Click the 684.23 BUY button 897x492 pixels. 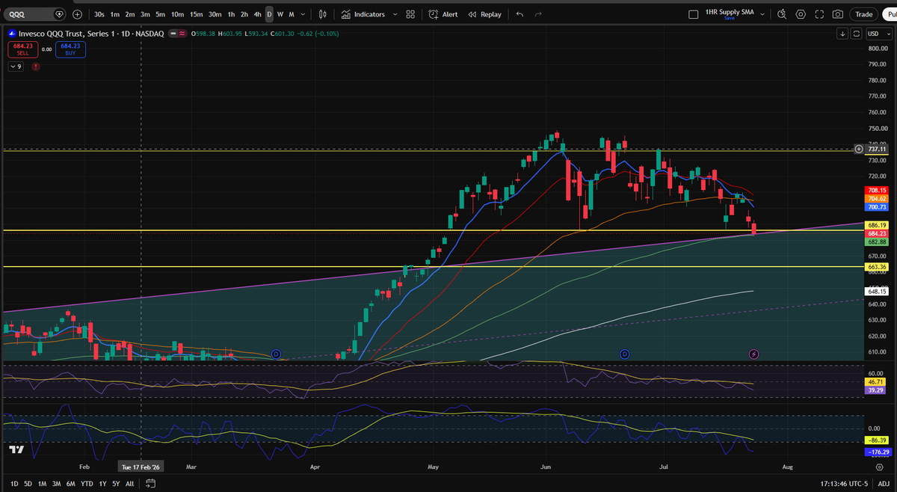pyautogui.click(x=70, y=49)
